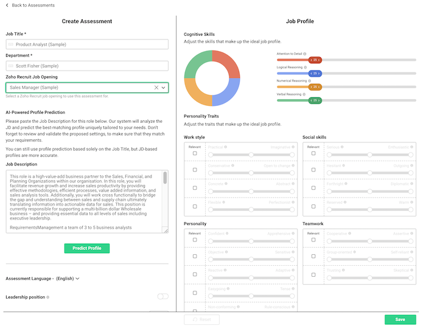
Task: Click the Job Title input field
Action: coord(87,44)
